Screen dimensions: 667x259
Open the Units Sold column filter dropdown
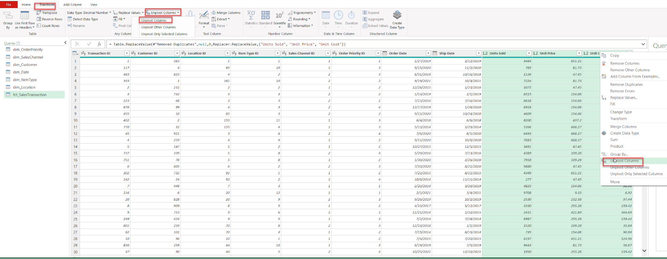(x=529, y=53)
